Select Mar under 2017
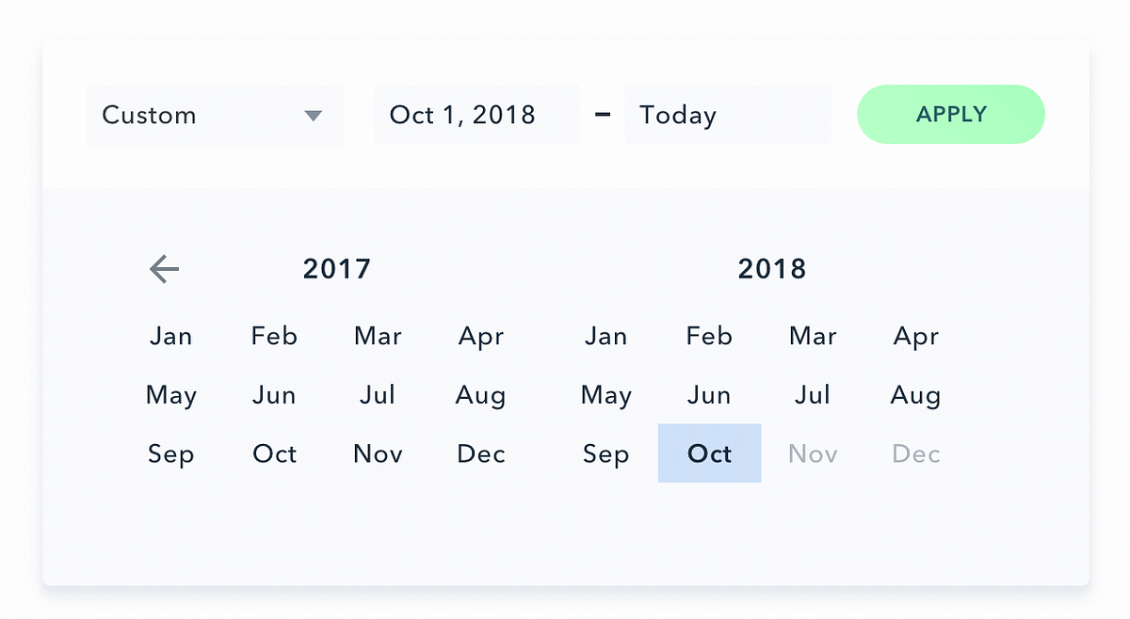Screen dimensions: 1130x619 pyautogui.click(x=378, y=336)
